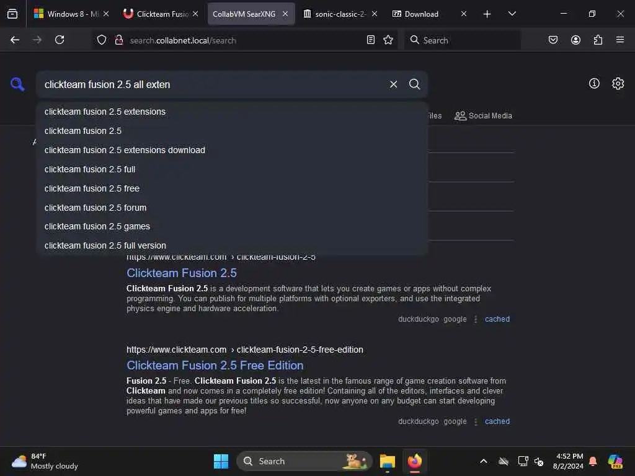Screen dimensions: 635x476
Task: Open the Windows Start menu
Action: click(221, 461)
